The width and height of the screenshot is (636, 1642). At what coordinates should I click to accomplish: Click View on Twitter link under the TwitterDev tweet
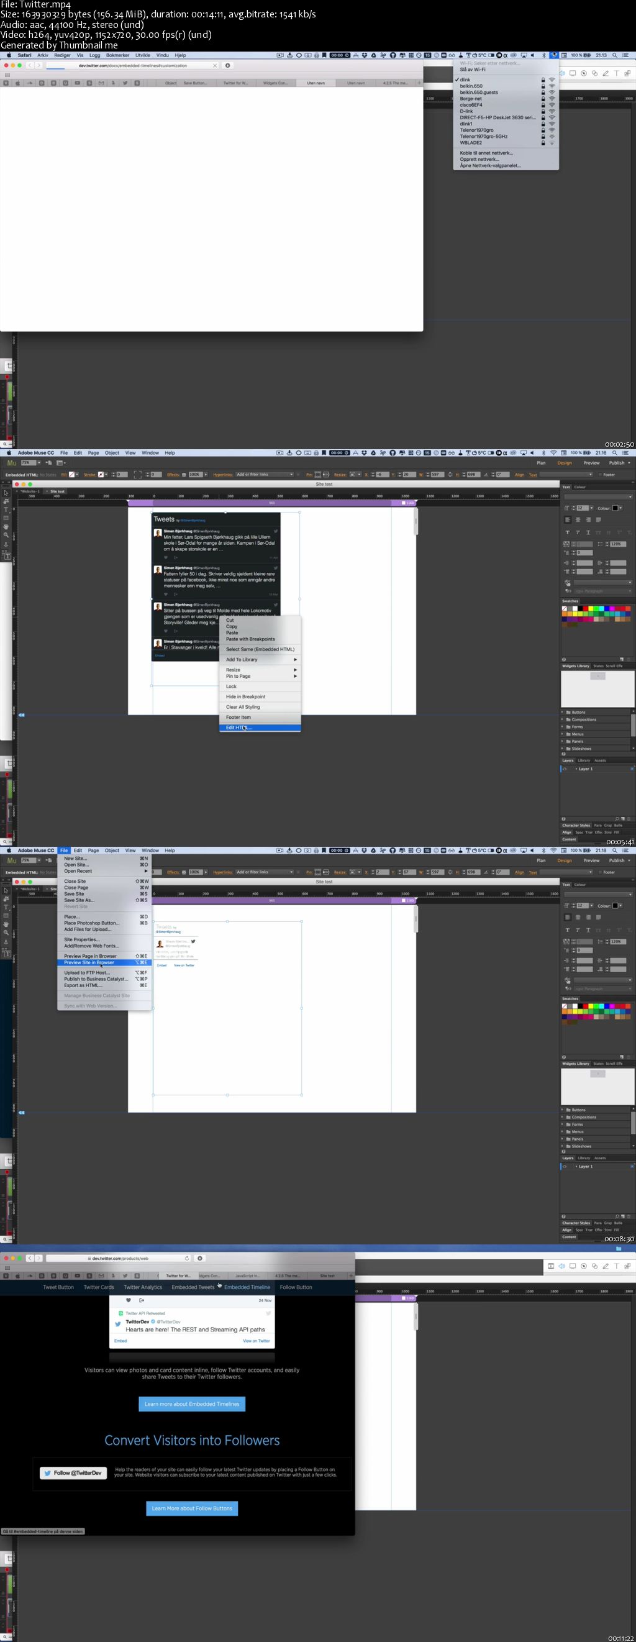pos(256,1341)
